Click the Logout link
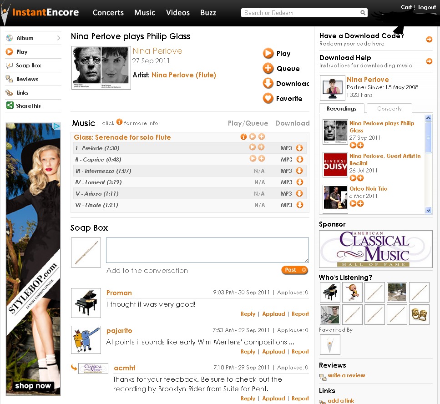The width and height of the screenshot is (440, 404). (427, 7)
